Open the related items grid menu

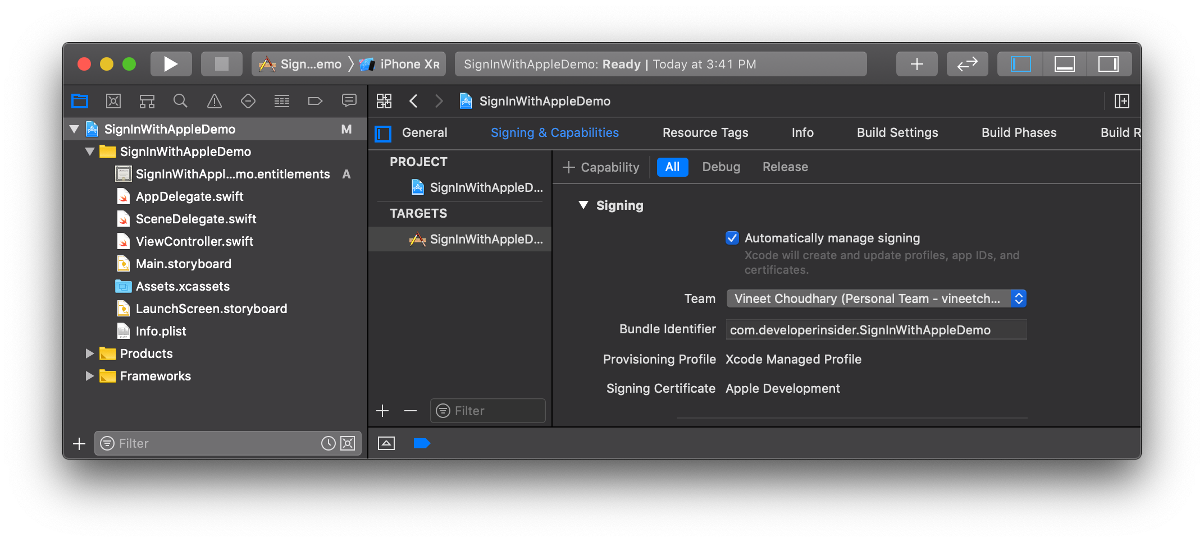coord(384,101)
